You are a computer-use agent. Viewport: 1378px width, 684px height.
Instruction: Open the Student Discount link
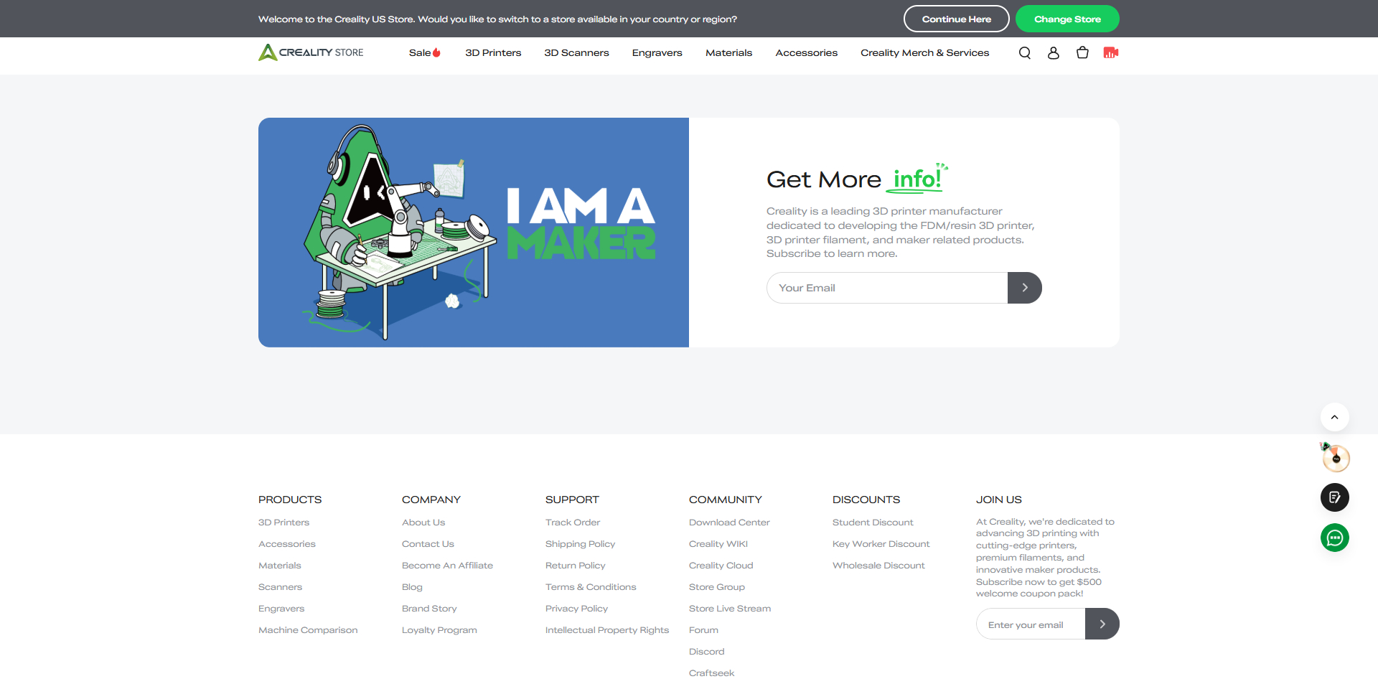point(873,523)
